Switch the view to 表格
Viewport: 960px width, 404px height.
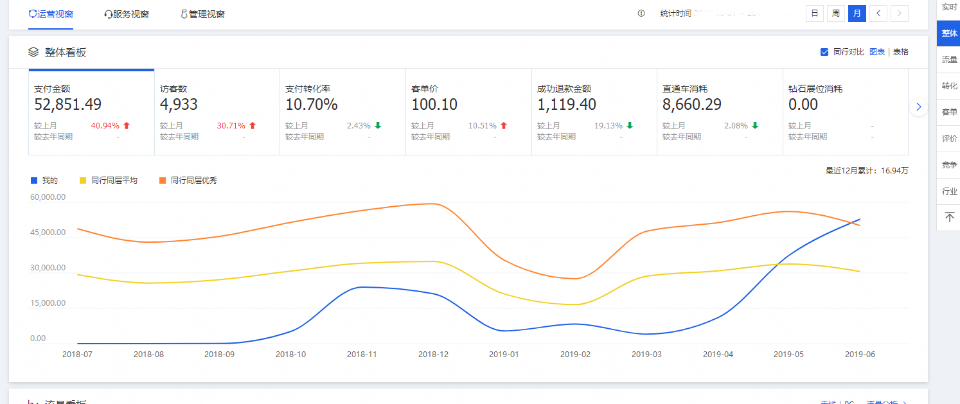coord(900,52)
